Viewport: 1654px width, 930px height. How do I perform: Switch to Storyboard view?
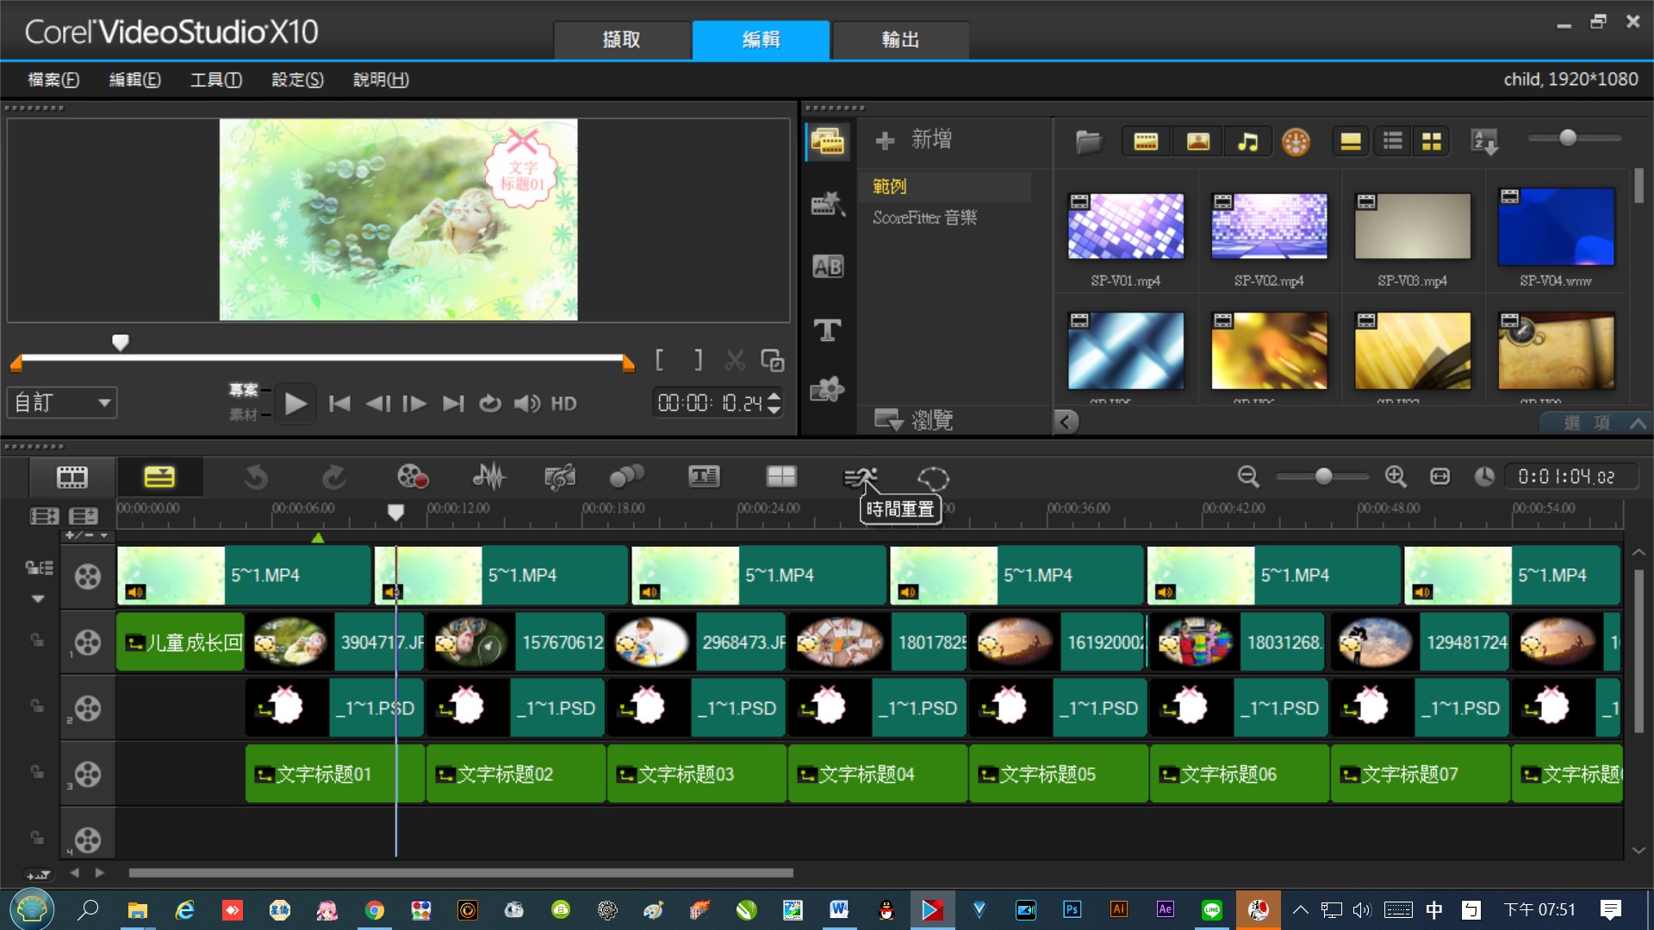pos(72,477)
